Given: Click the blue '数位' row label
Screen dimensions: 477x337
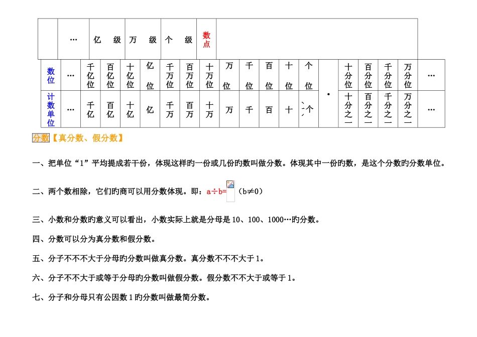Looking at the screenshot, I should click(x=51, y=75).
